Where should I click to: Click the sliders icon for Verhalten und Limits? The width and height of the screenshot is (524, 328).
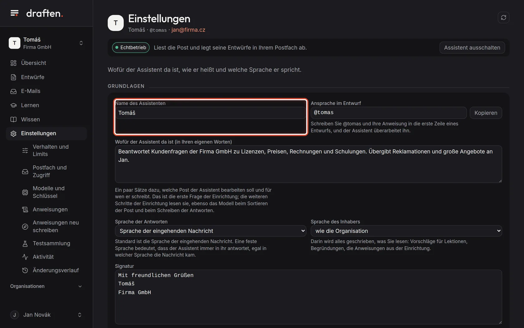pos(25,151)
